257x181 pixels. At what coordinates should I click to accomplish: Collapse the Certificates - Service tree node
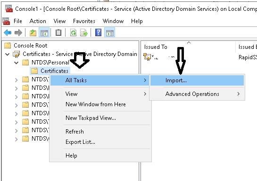(8, 54)
